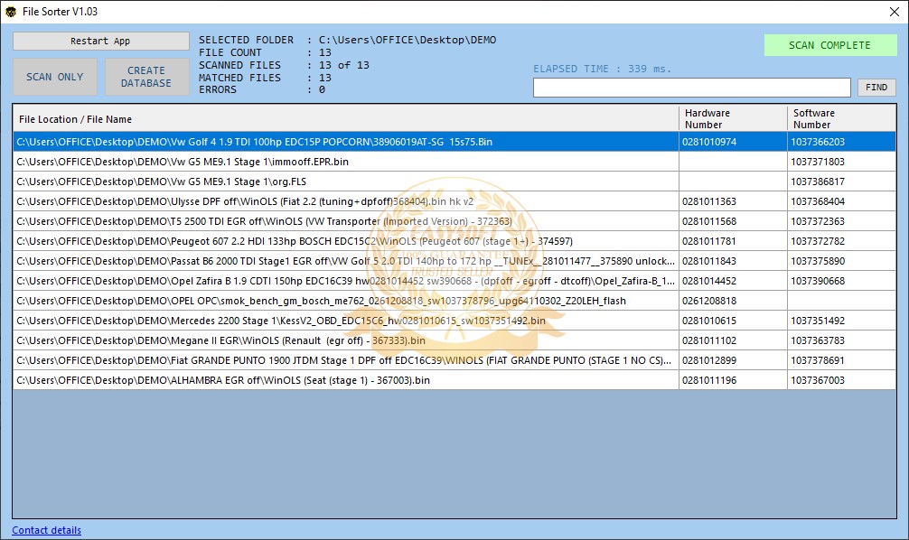Click software number 1037386817

(x=818, y=182)
